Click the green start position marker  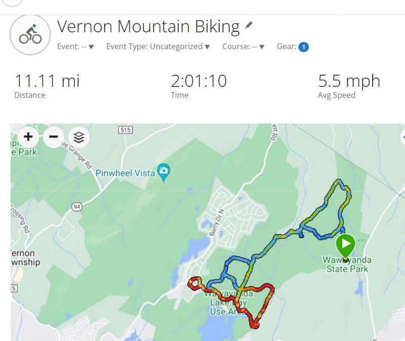pos(346,246)
